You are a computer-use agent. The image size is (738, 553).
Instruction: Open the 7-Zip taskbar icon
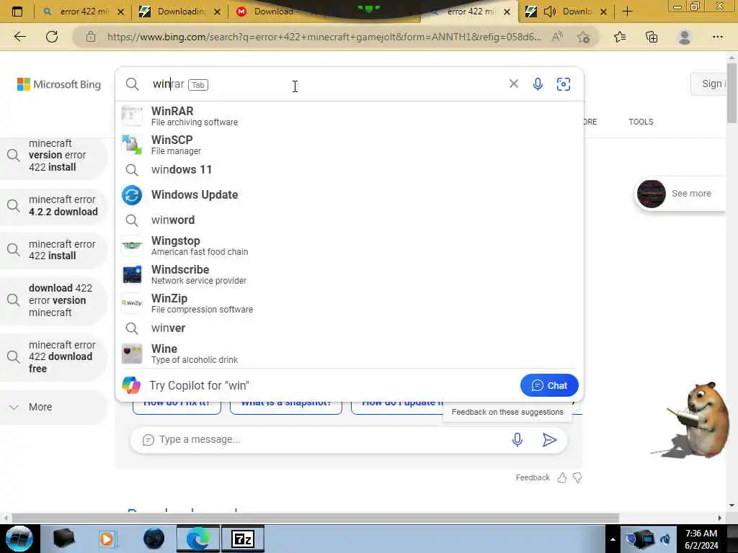coord(243,539)
